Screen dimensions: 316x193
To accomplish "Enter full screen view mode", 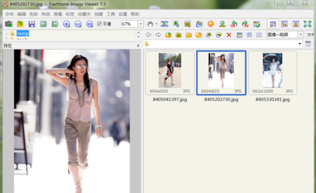I will 308,24.
